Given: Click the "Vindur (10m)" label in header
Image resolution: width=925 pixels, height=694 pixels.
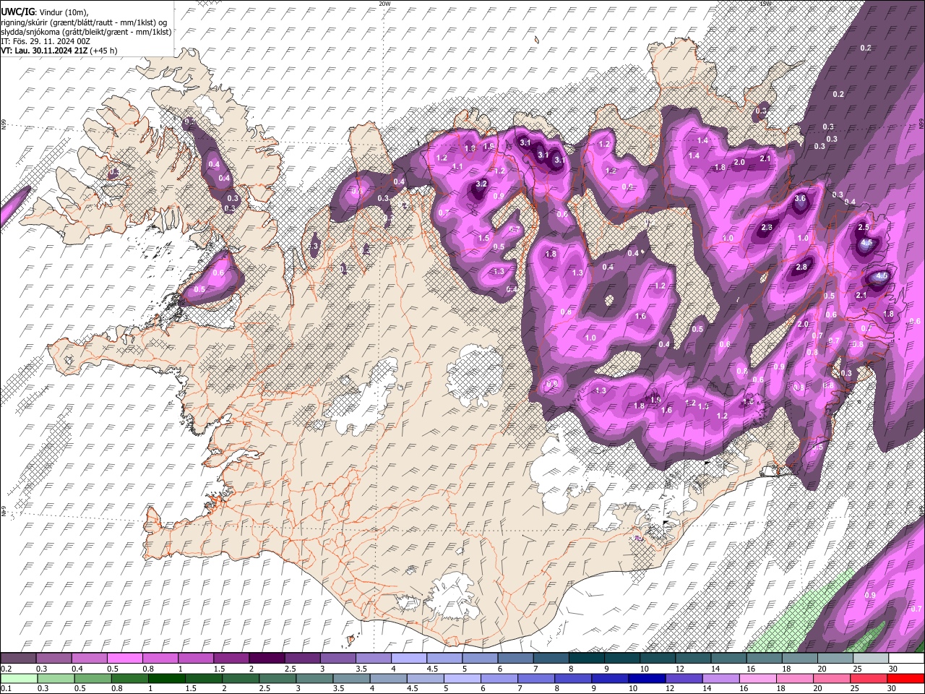Looking at the screenshot, I should click(x=63, y=12).
